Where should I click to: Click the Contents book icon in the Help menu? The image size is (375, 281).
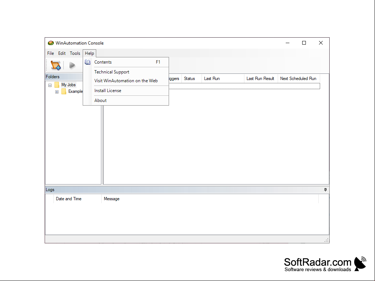pos(87,62)
